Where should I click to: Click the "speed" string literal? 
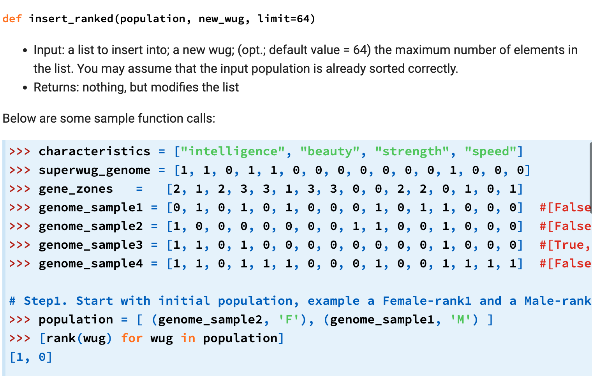(492, 151)
